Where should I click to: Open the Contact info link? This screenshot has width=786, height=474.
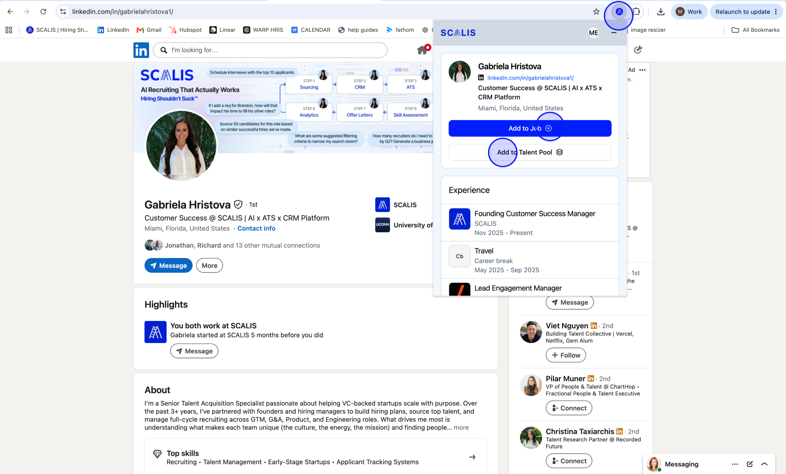[x=256, y=228]
